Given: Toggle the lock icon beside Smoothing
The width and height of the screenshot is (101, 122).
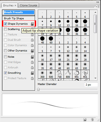Looking at the screenshot, I should (32, 73).
